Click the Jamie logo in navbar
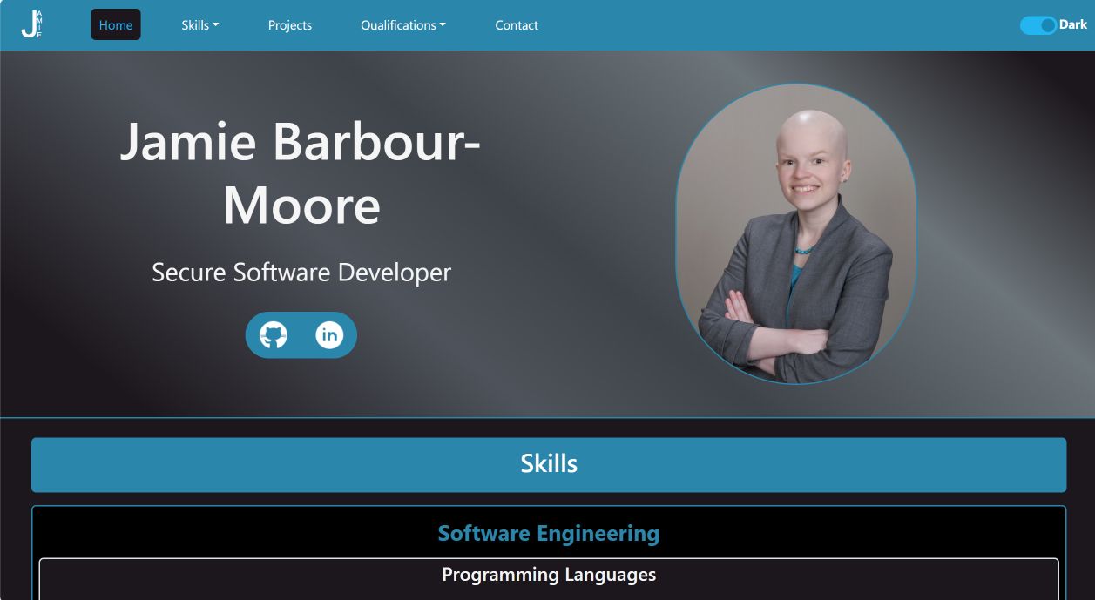This screenshot has height=600, width=1095. point(31,24)
